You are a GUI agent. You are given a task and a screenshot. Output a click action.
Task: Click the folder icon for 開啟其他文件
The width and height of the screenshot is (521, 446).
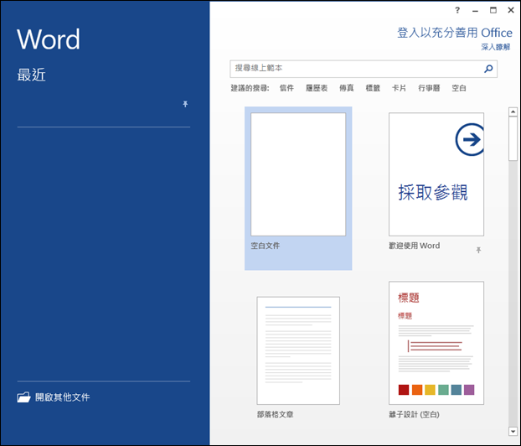(23, 397)
